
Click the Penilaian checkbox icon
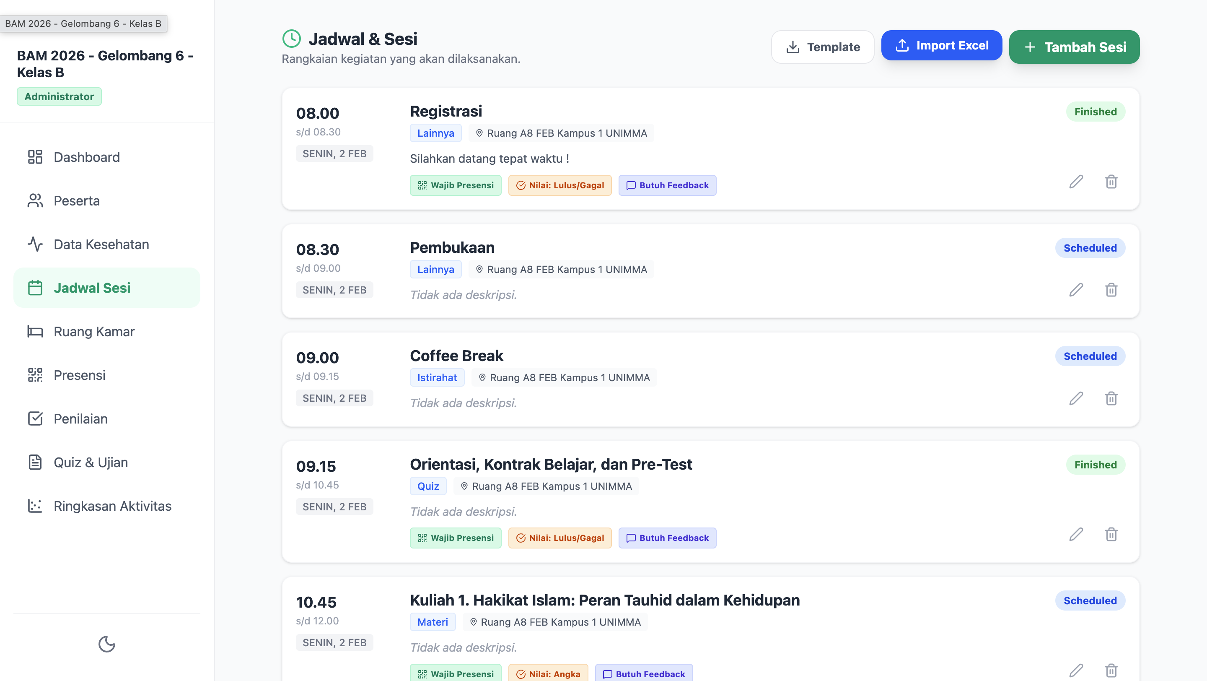(35, 418)
